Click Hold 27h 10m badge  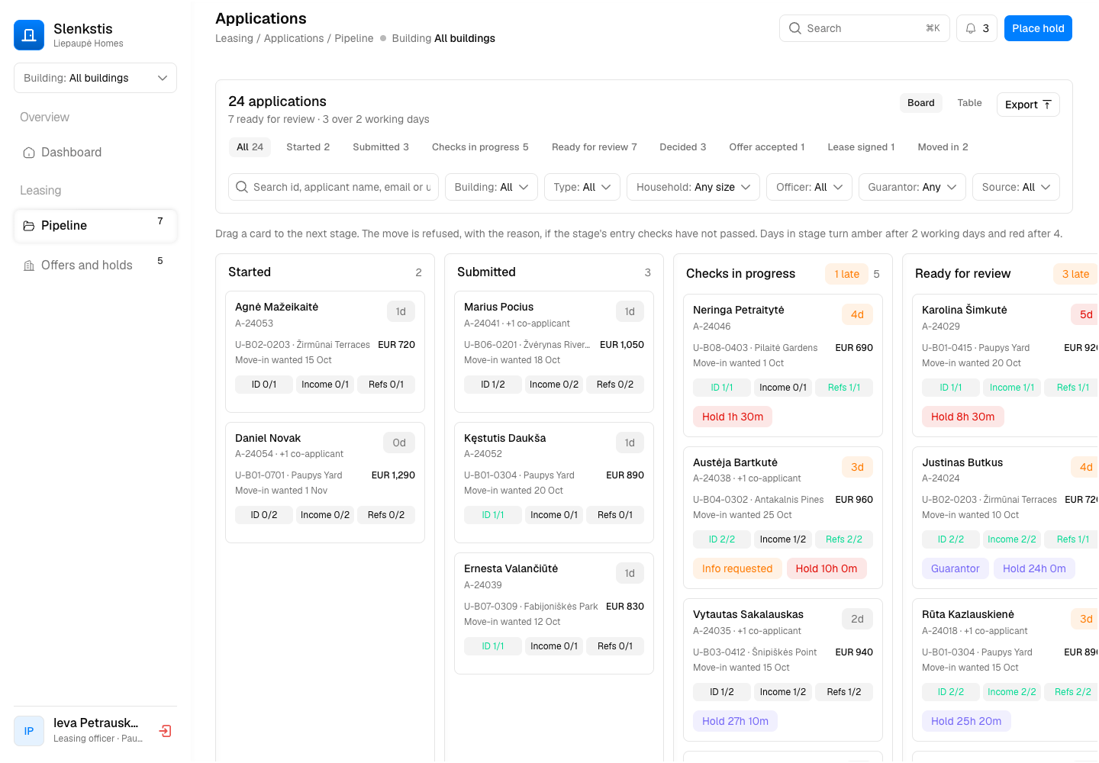735,721
